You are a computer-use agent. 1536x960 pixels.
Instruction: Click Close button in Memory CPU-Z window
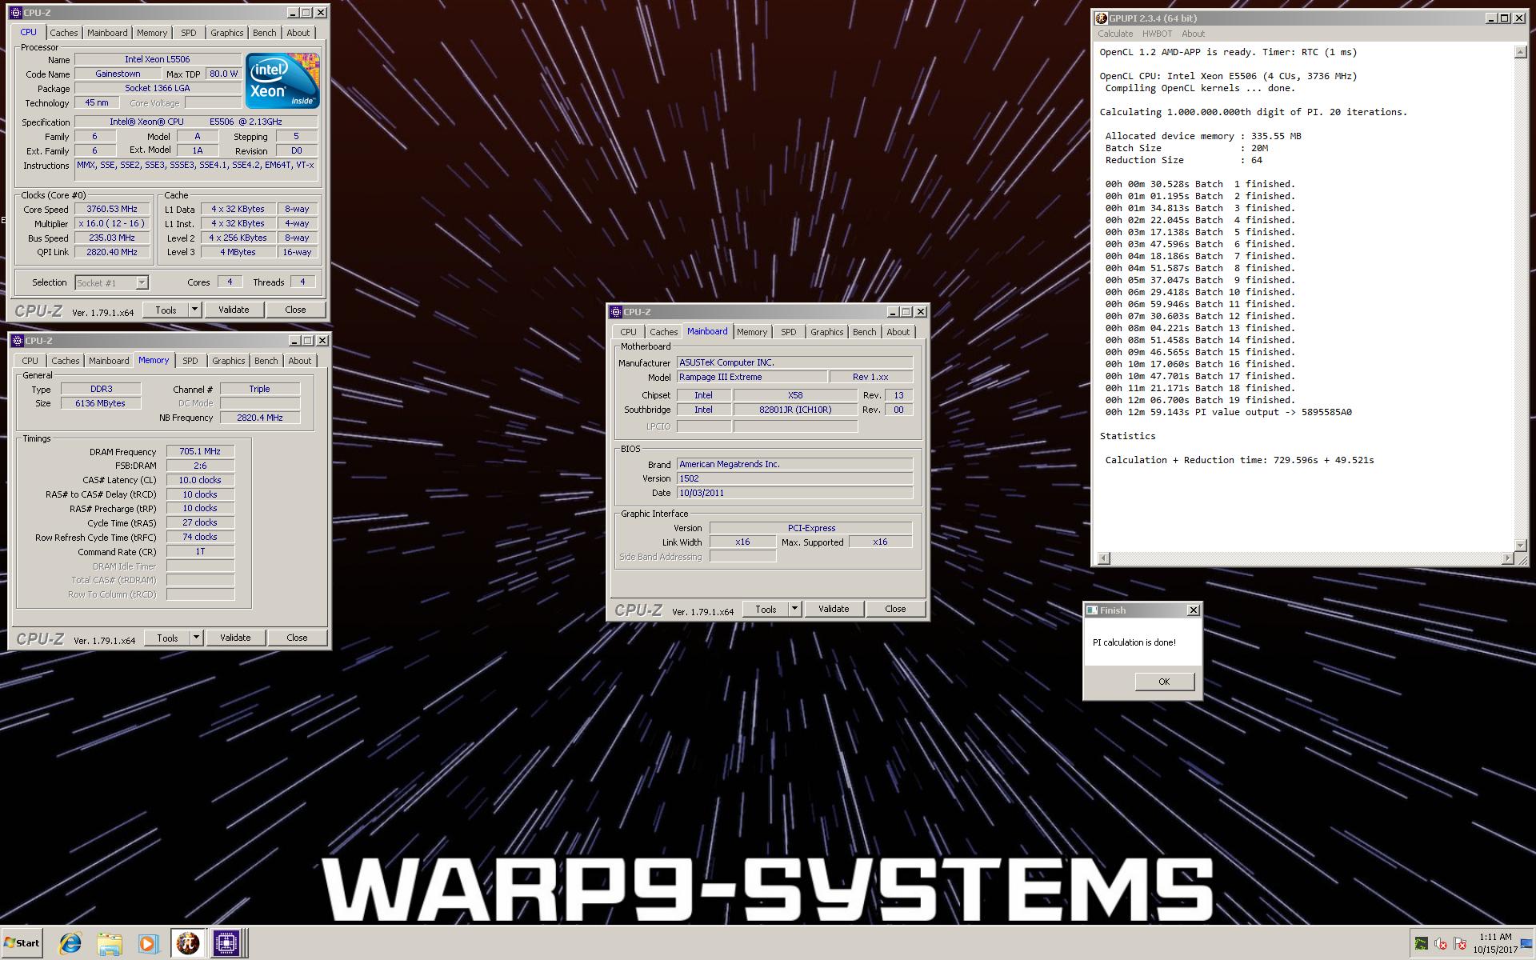coord(297,638)
